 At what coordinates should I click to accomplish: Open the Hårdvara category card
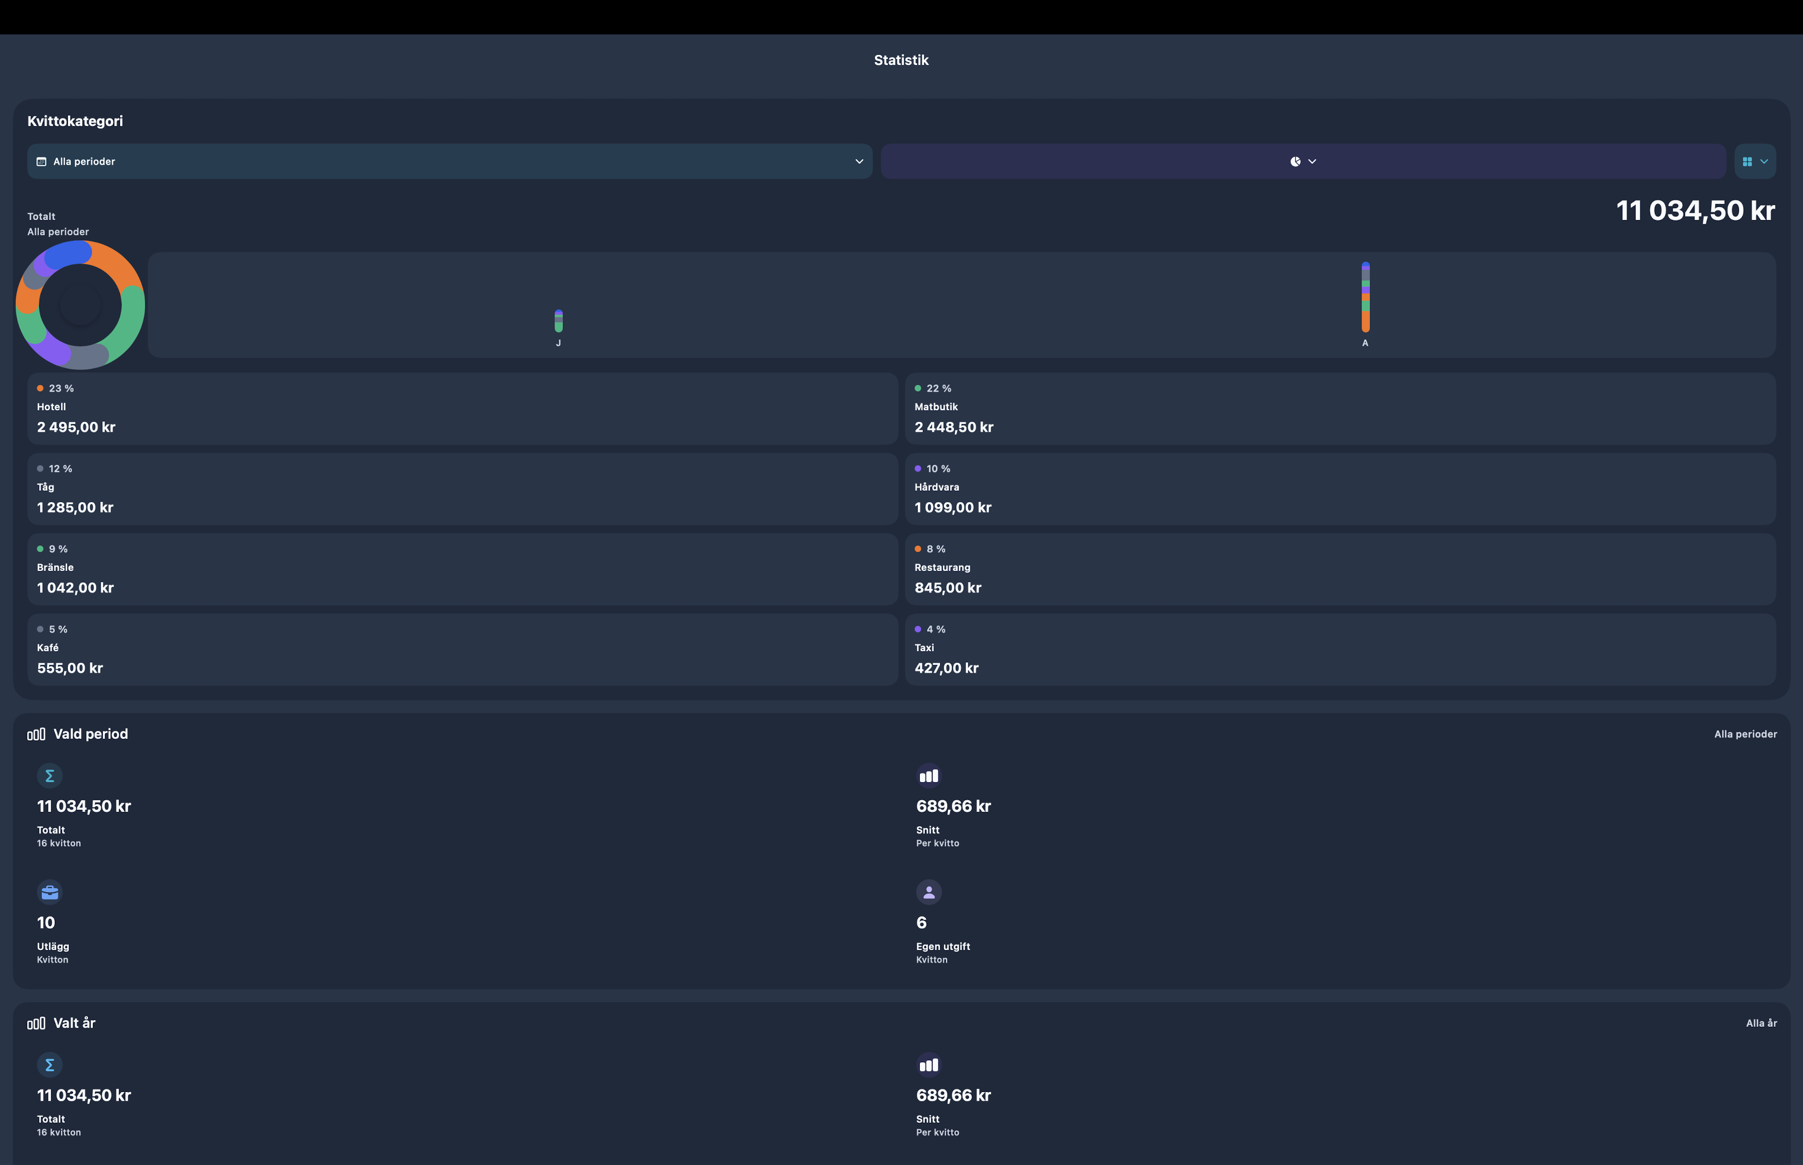(1340, 489)
